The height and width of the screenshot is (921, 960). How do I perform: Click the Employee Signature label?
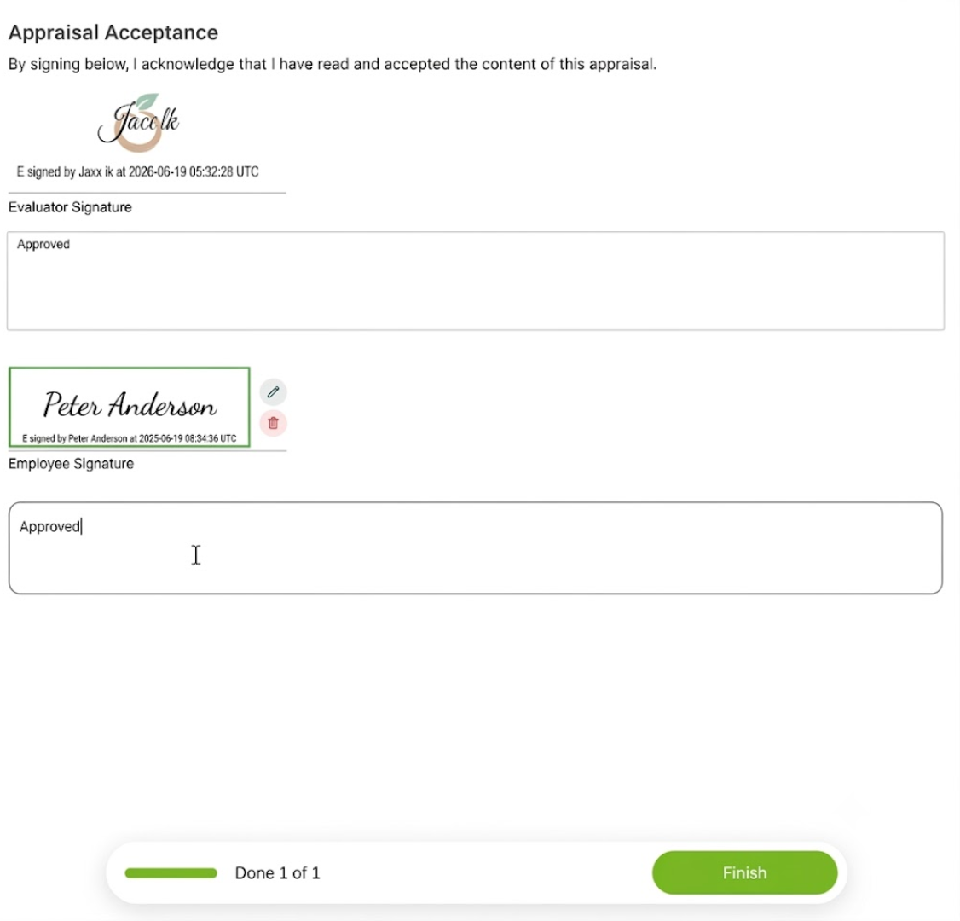coord(71,464)
